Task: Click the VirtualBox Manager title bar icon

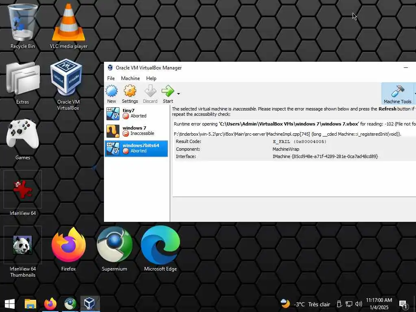Action: pyautogui.click(x=110, y=68)
